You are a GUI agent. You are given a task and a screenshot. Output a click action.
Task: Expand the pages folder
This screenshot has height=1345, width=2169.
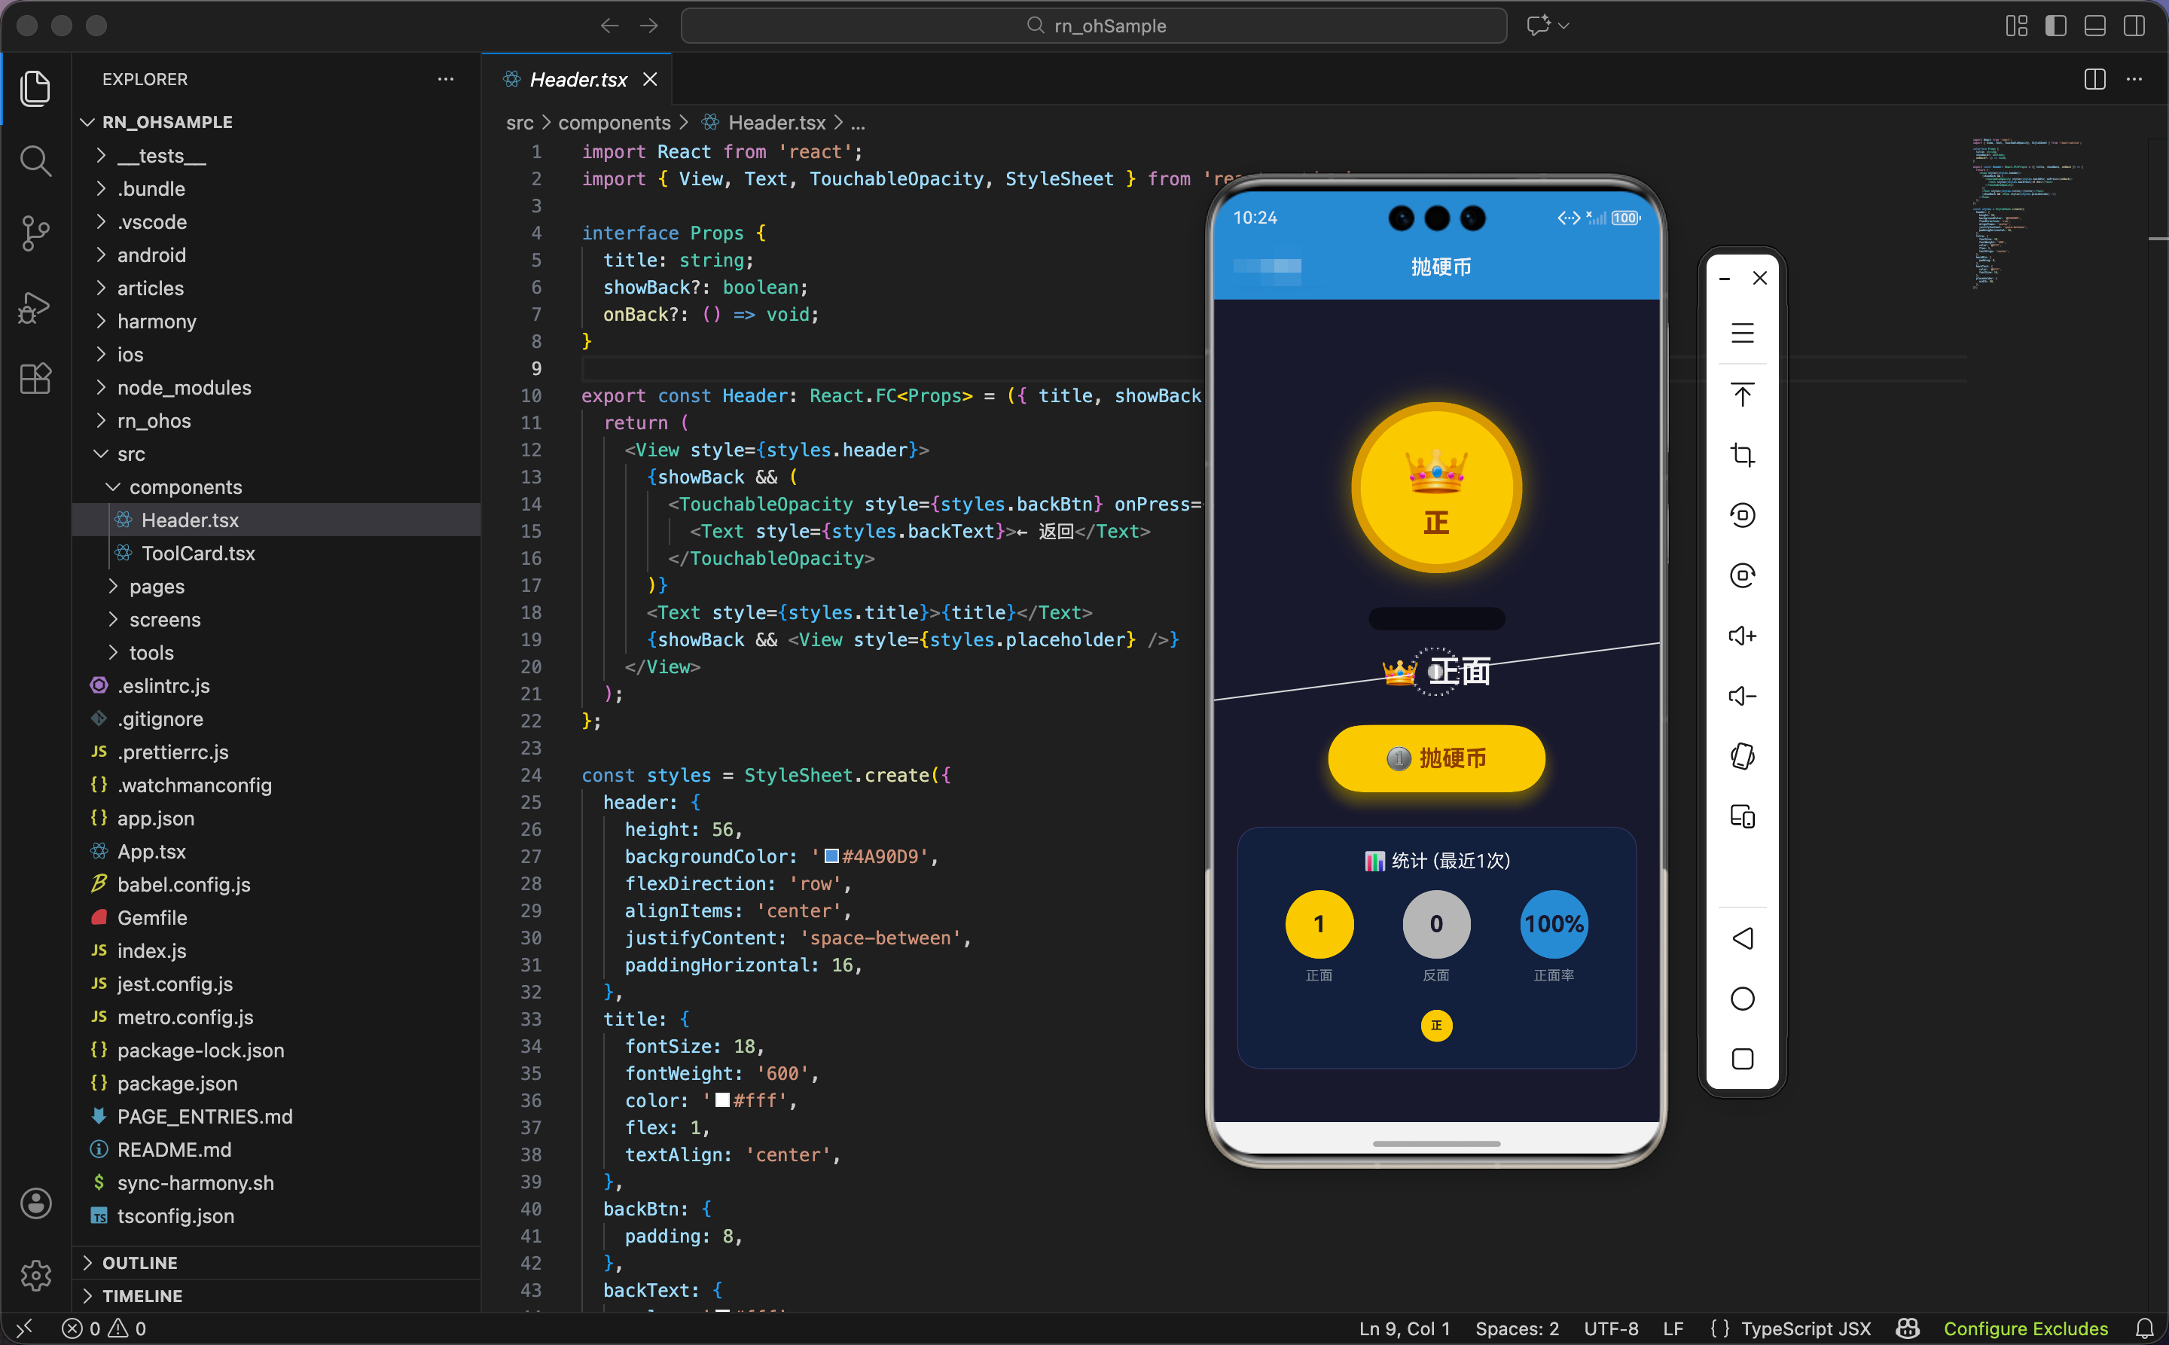point(157,586)
